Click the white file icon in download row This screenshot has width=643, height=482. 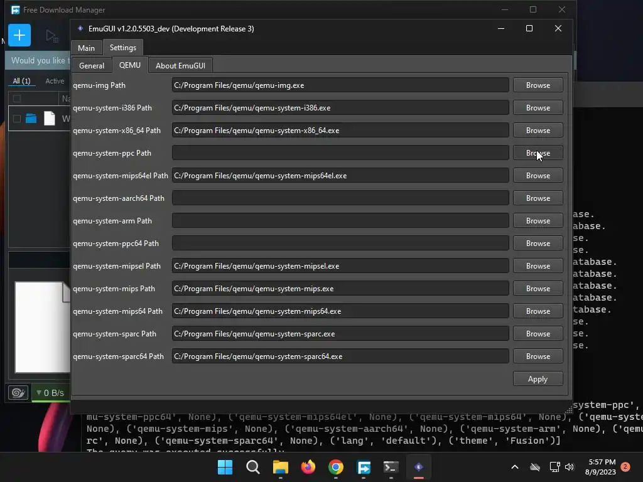(49, 119)
